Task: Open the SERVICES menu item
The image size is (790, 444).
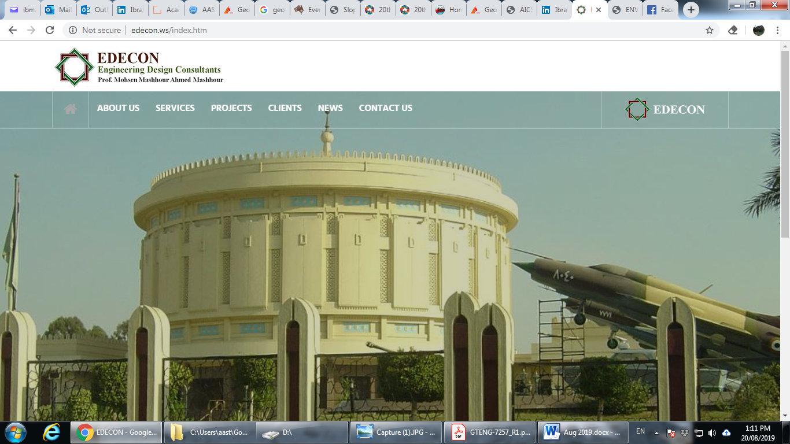Action: [175, 108]
